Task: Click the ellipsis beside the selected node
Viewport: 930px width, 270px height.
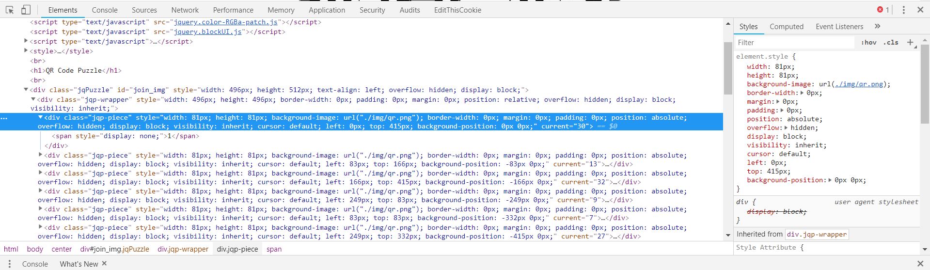Action: point(4,118)
